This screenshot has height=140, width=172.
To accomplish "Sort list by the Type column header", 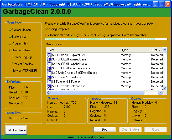I will pyautogui.click(x=134, y=50).
